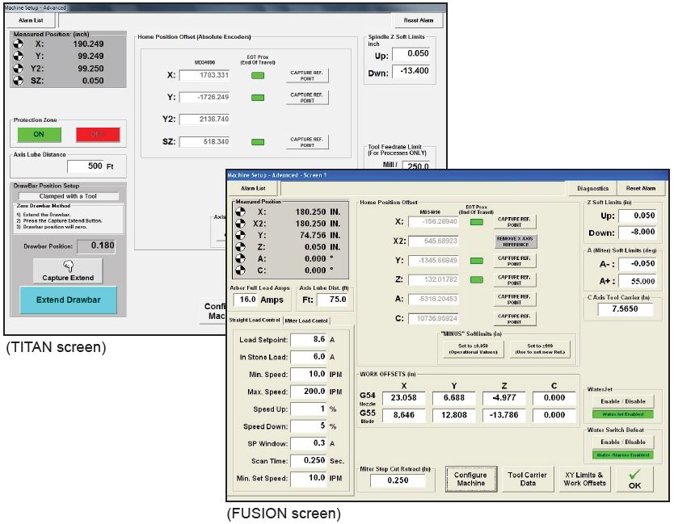Image resolution: width=674 pixels, height=524 pixels.
Task: Click X axis EOT Prox indicator in TITAN
Action: 258,76
